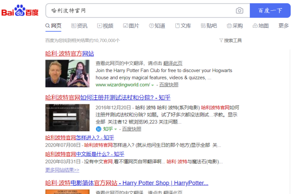The height and width of the screenshot is (194, 292).
Task: Go to the 文库 tab
Action: click(x=183, y=26)
